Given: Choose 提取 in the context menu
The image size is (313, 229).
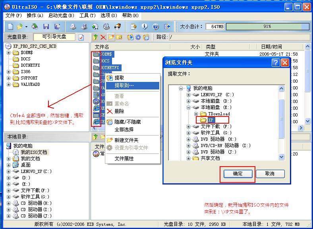Looking at the screenshot, I should 133,78.
